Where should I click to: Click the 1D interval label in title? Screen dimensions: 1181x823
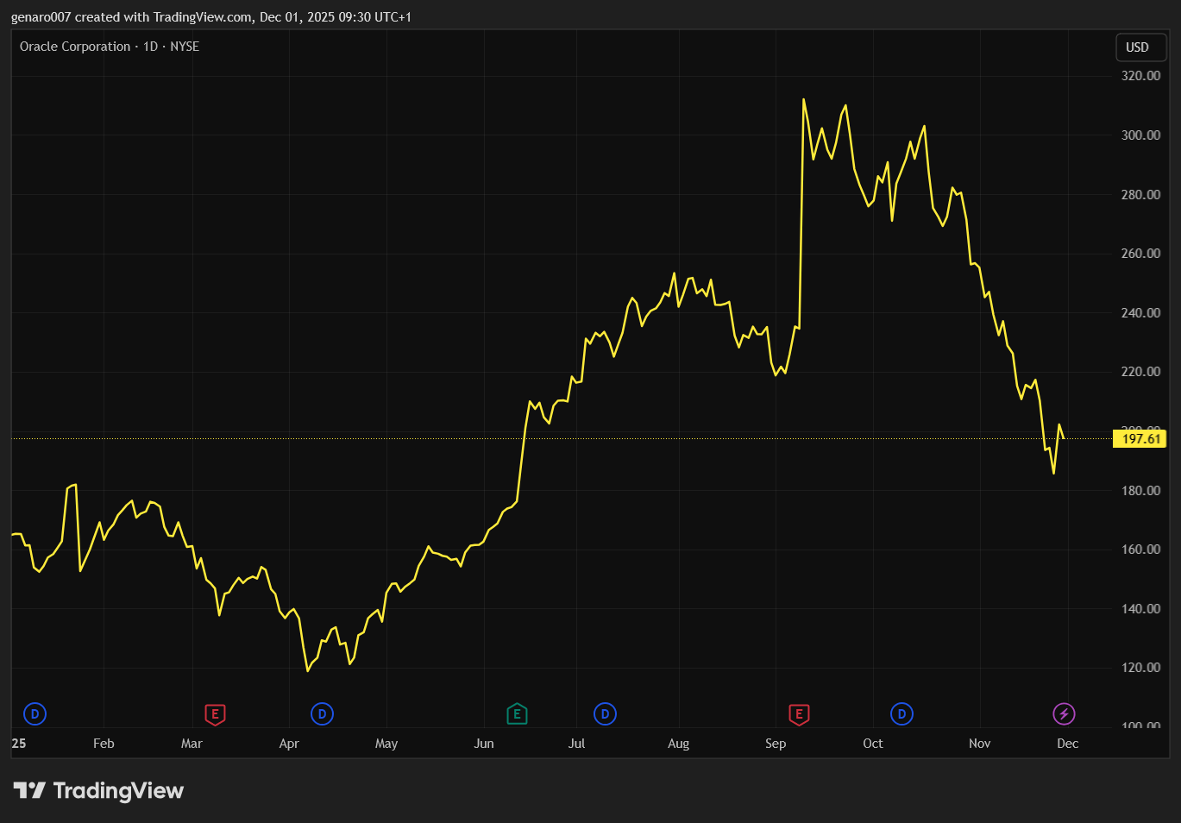(x=150, y=47)
